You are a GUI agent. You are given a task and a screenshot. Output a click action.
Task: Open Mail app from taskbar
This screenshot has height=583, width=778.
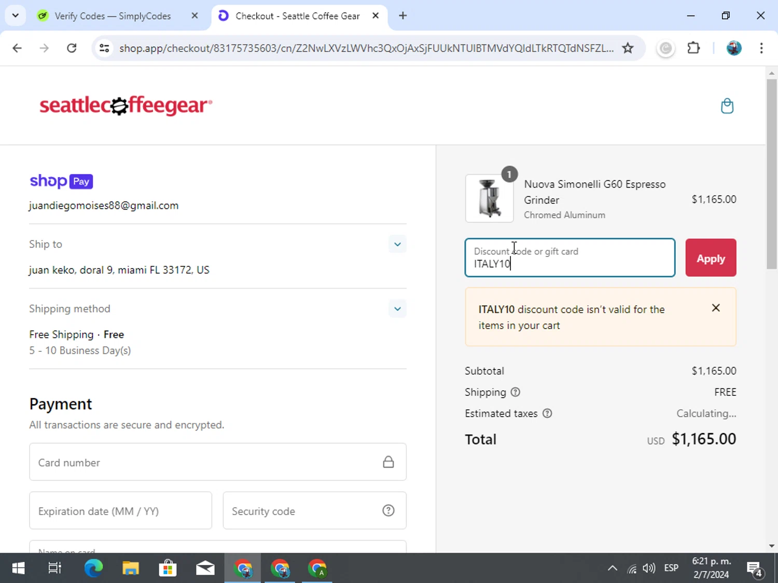pos(205,568)
